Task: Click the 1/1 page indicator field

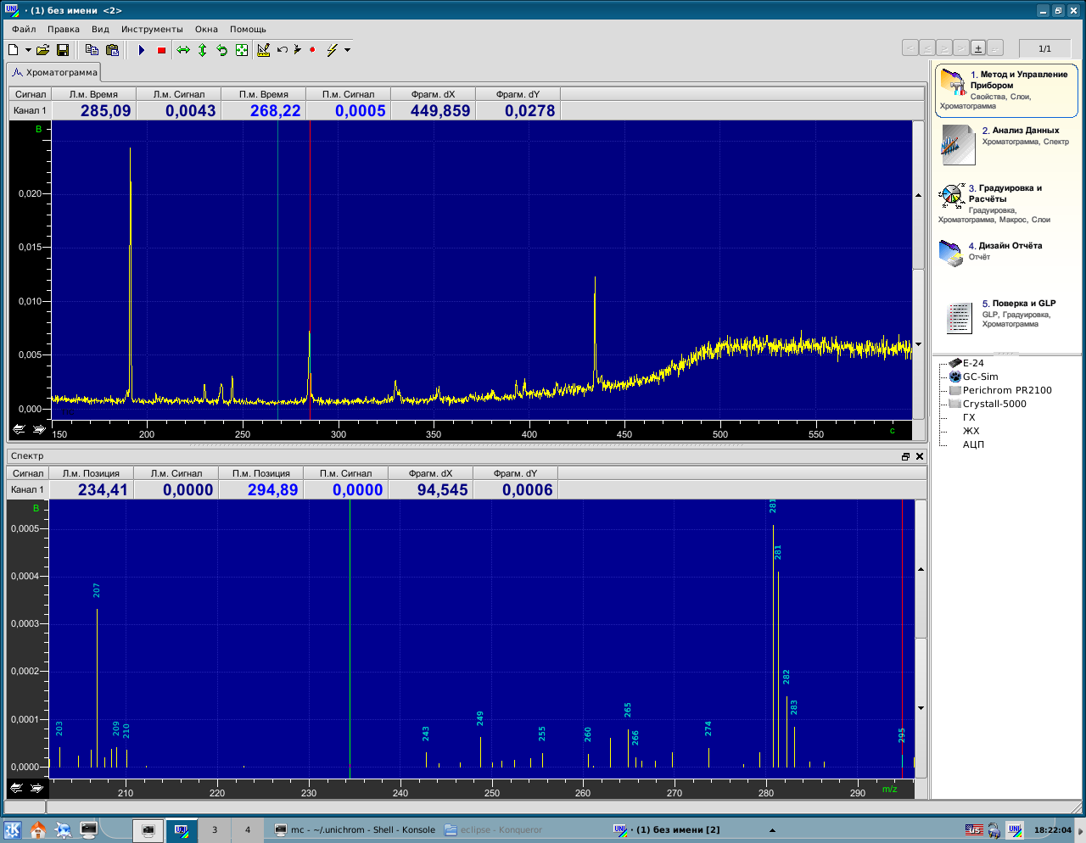Action: point(1044,48)
